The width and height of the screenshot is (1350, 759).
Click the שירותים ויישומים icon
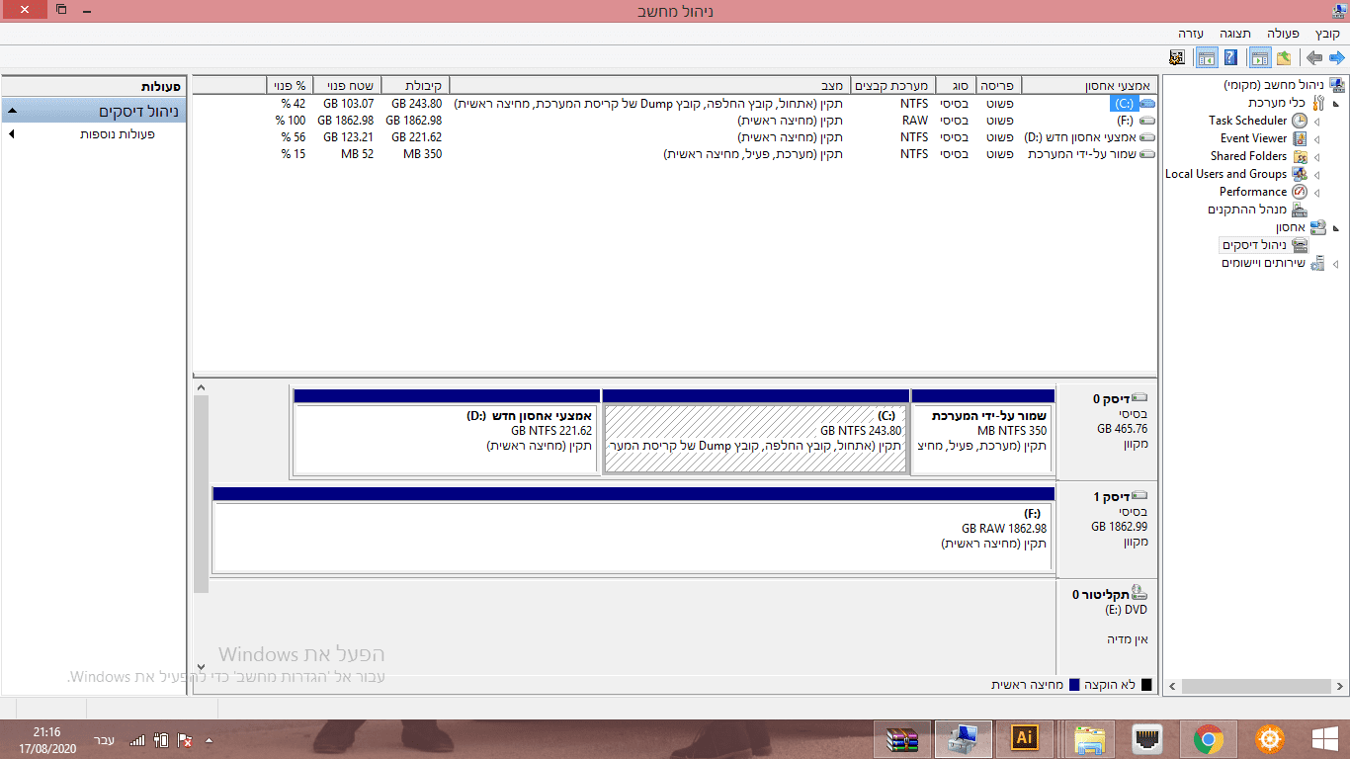coord(1318,263)
